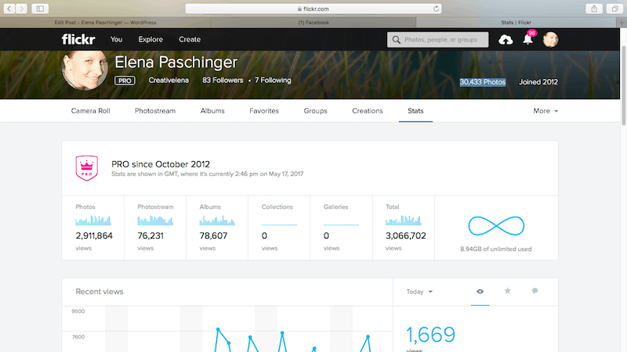This screenshot has height=352, width=627.
Task: Open the 83 Followers link
Action: pos(223,81)
